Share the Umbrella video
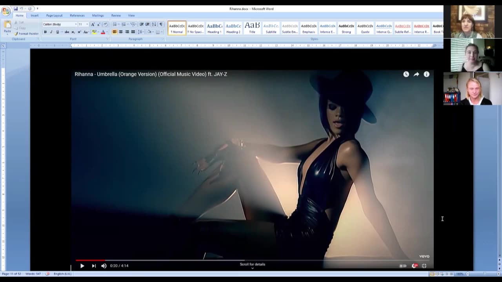The width and height of the screenshot is (502, 282). click(416, 74)
